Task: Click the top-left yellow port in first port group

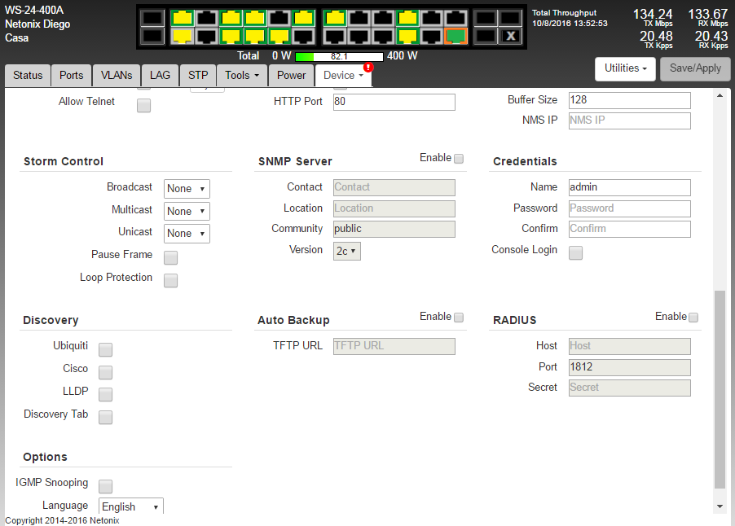Action: click(182, 17)
